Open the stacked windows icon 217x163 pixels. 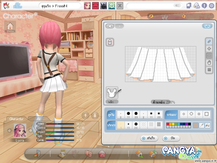coord(189,6)
